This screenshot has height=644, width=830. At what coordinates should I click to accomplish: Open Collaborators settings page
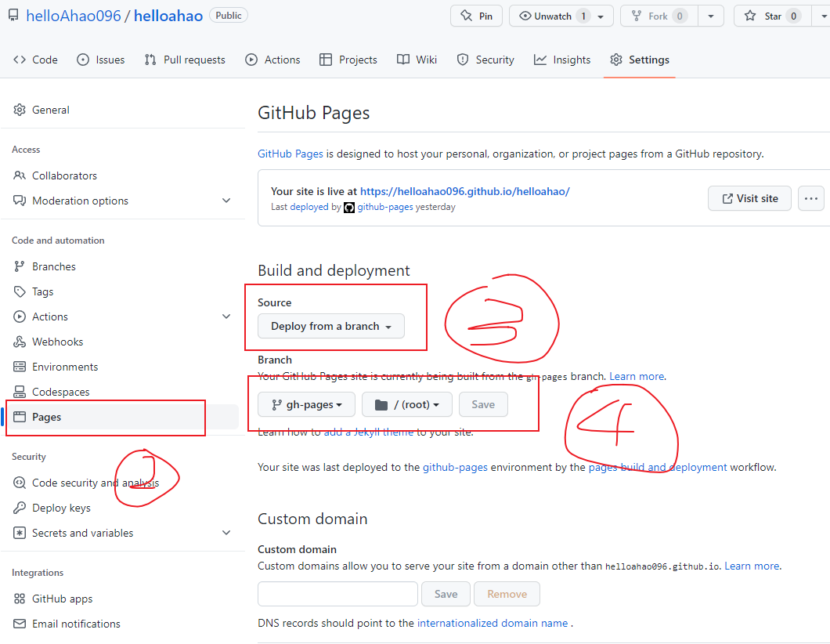point(64,175)
